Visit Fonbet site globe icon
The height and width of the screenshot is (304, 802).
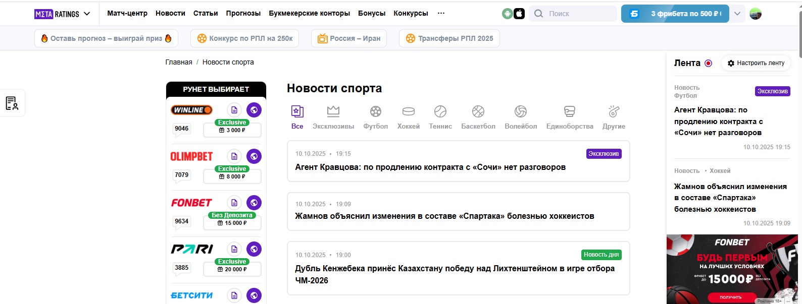coord(254,203)
